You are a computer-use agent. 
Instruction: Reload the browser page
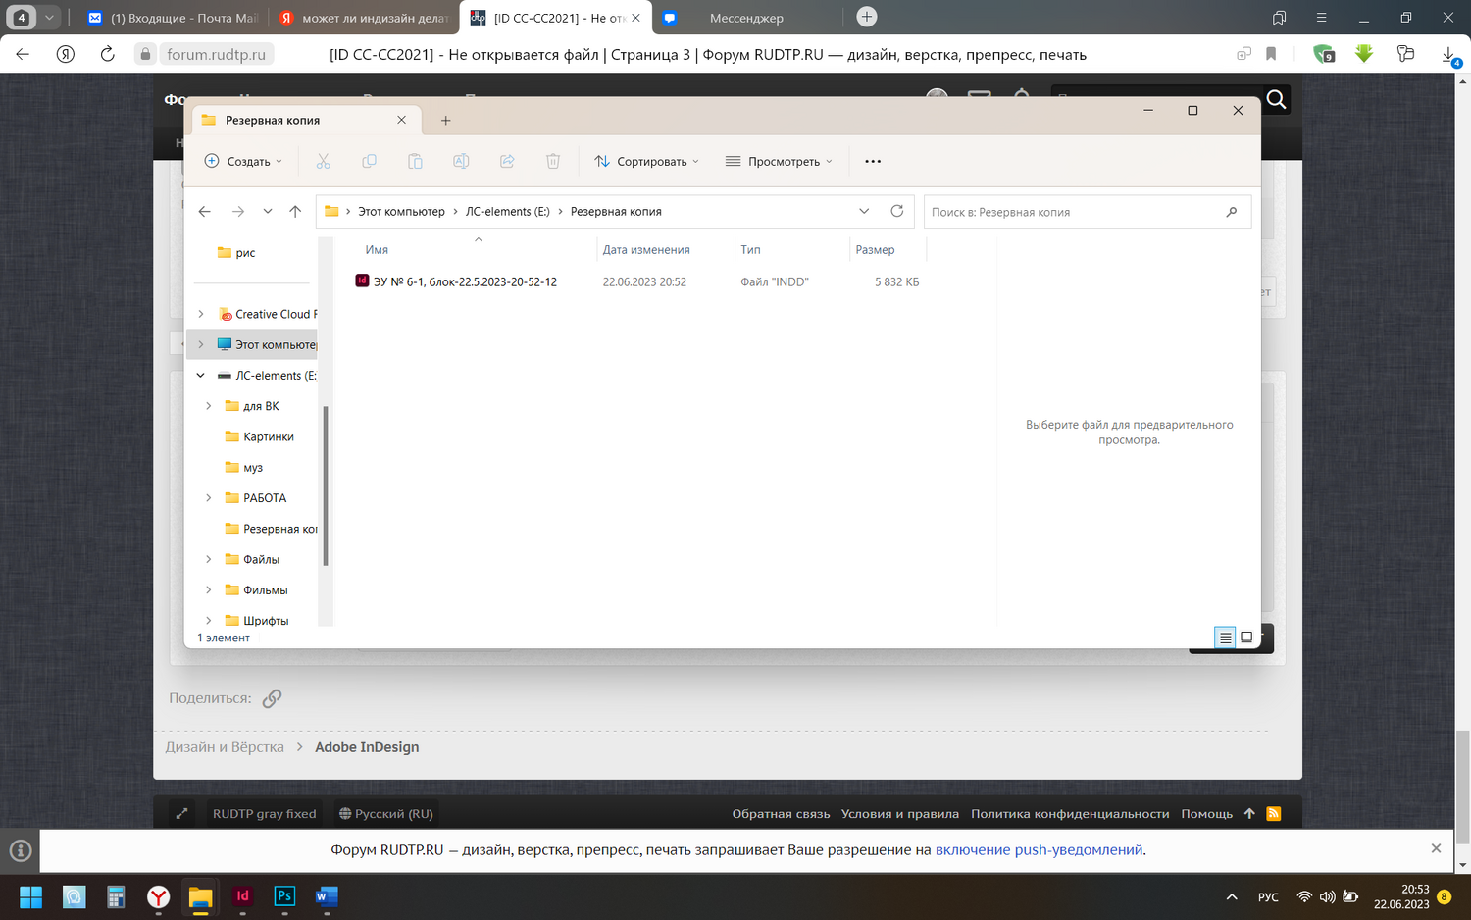[107, 54]
